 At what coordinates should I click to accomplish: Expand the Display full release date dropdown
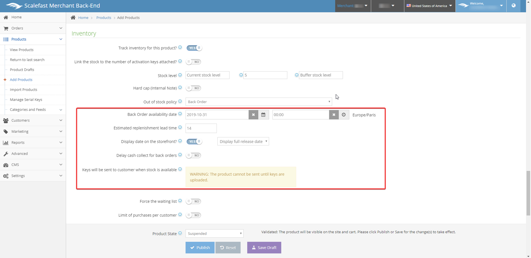pos(243,142)
